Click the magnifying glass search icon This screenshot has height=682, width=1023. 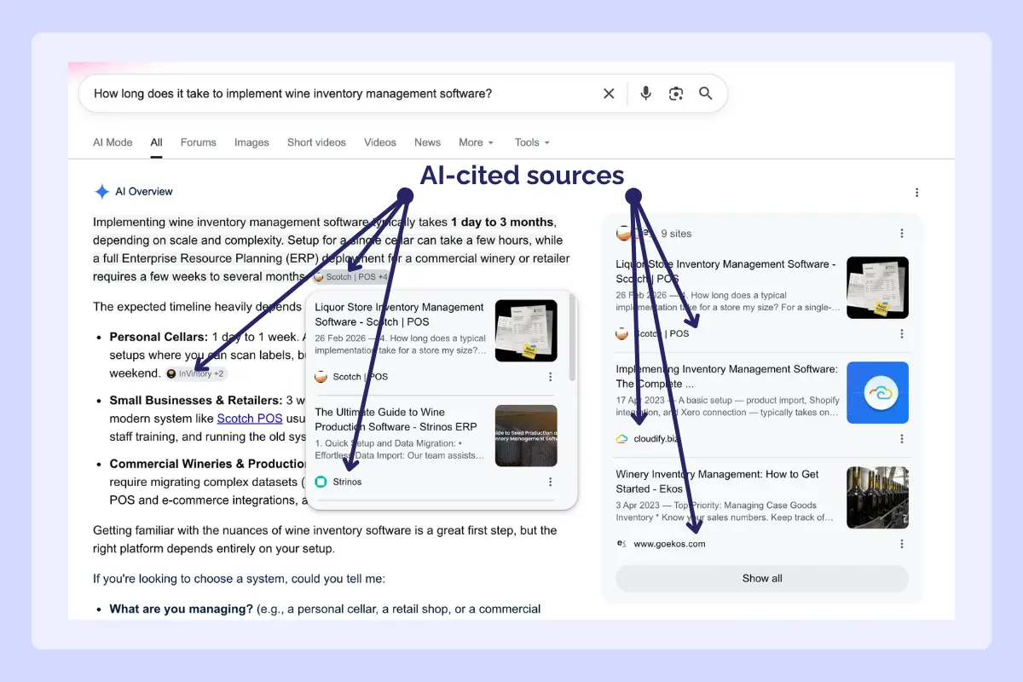(706, 94)
